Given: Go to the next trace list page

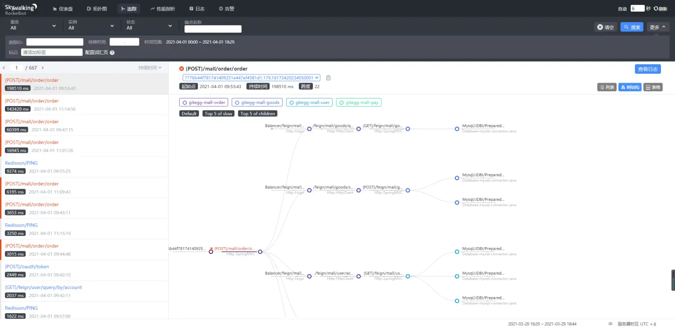Looking at the screenshot, I should pyautogui.click(x=43, y=68).
